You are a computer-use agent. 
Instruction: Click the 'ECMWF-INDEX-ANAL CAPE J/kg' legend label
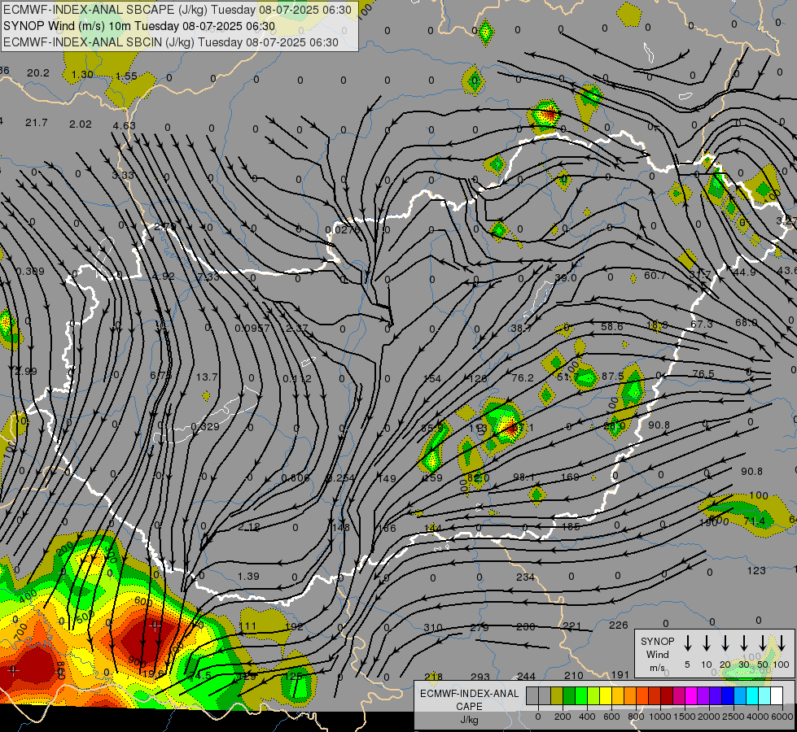(469, 706)
